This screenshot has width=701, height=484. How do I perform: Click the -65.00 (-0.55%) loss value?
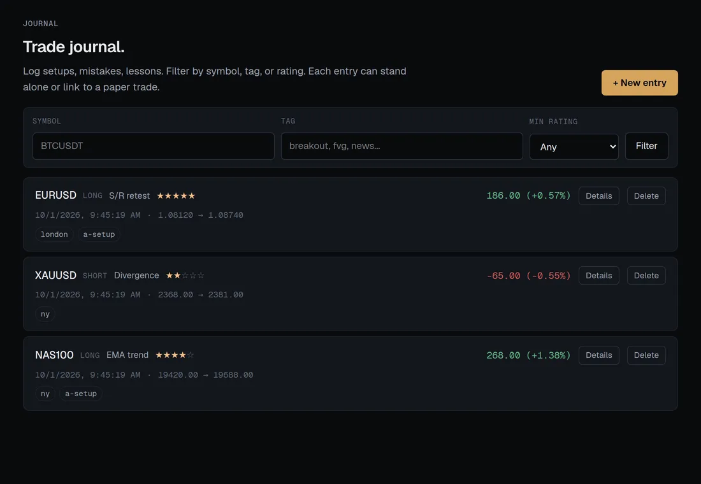click(x=528, y=276)
